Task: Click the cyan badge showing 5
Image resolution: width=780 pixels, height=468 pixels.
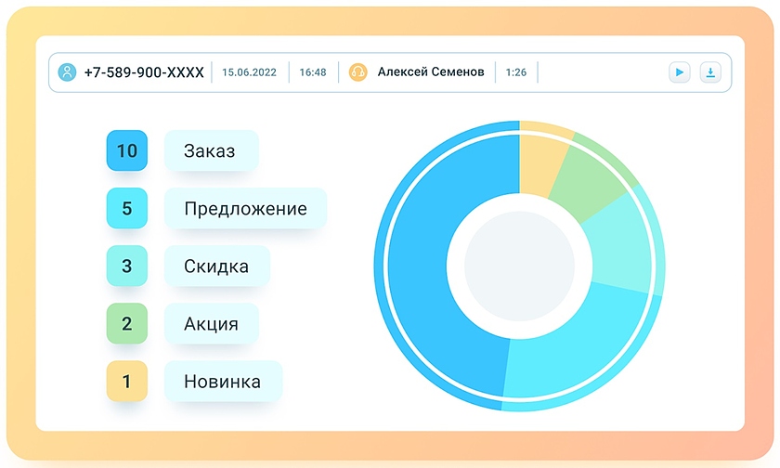Action: tap(127, 208)
